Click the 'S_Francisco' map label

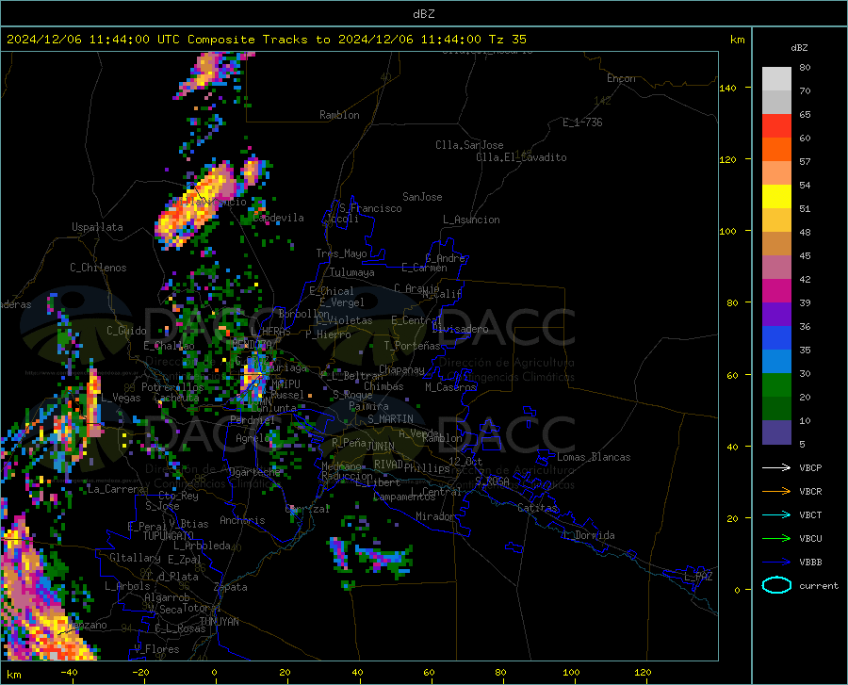pyautogui.click(x=370, y=208)
